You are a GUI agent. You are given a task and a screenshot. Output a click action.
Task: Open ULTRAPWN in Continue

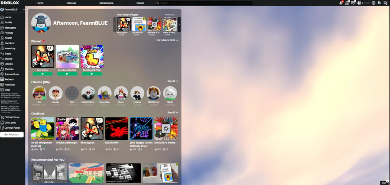coord(117,129)
